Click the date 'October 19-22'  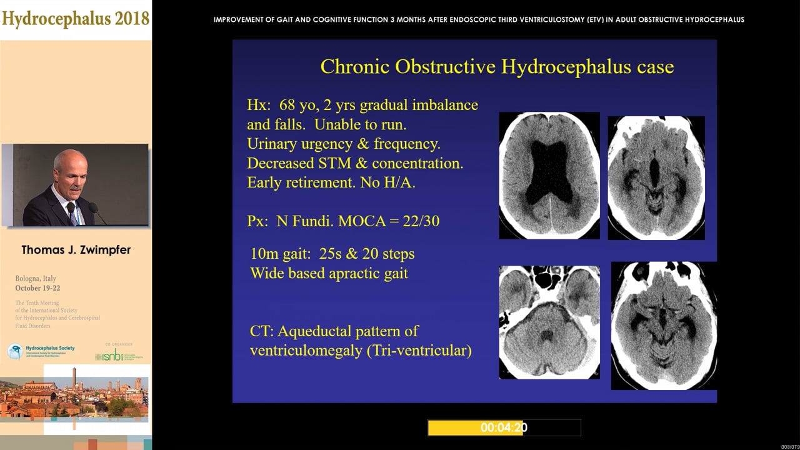(37, 289)
